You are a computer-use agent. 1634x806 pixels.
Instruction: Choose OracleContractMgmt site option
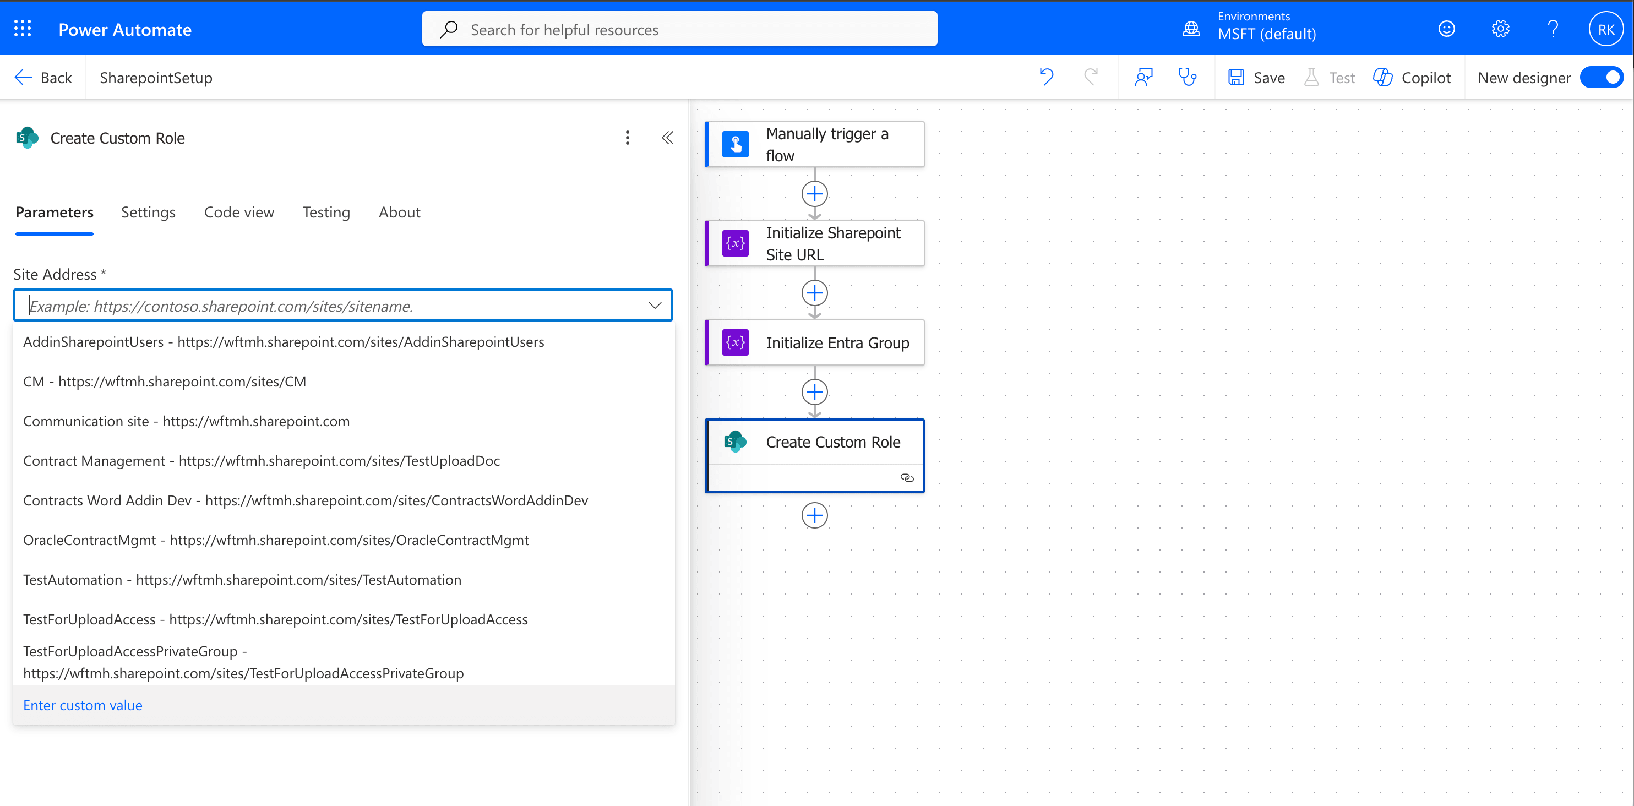[344, 540]
